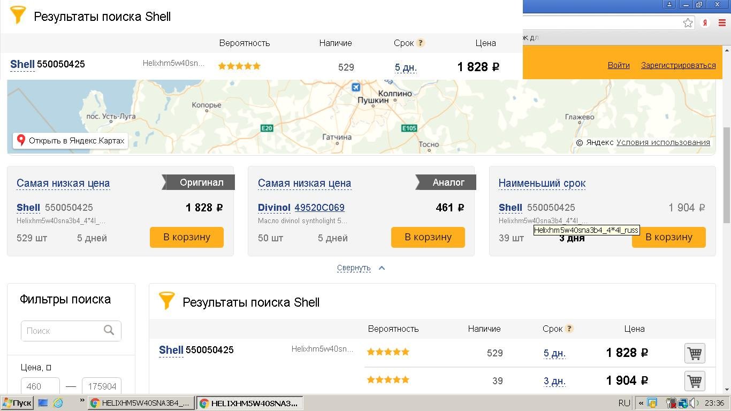Screen dimensions: 731x411
Task: Click the Цена column header in lower table
Action: pyautogui.click(x=634, y=329)
